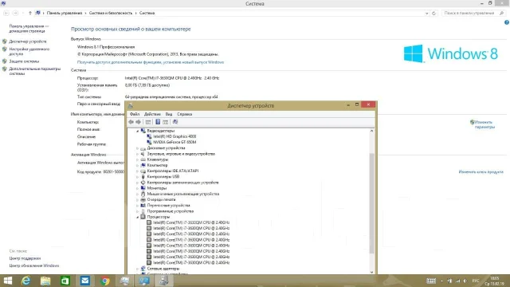Click the volume icon in system tray
This screenshot has width=510, height=287.
pyautogui.click(x=465, y=281)
